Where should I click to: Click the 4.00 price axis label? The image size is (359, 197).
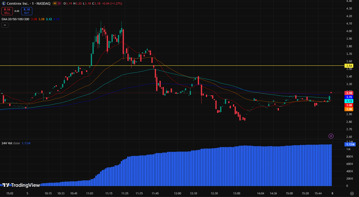point(349,31)
